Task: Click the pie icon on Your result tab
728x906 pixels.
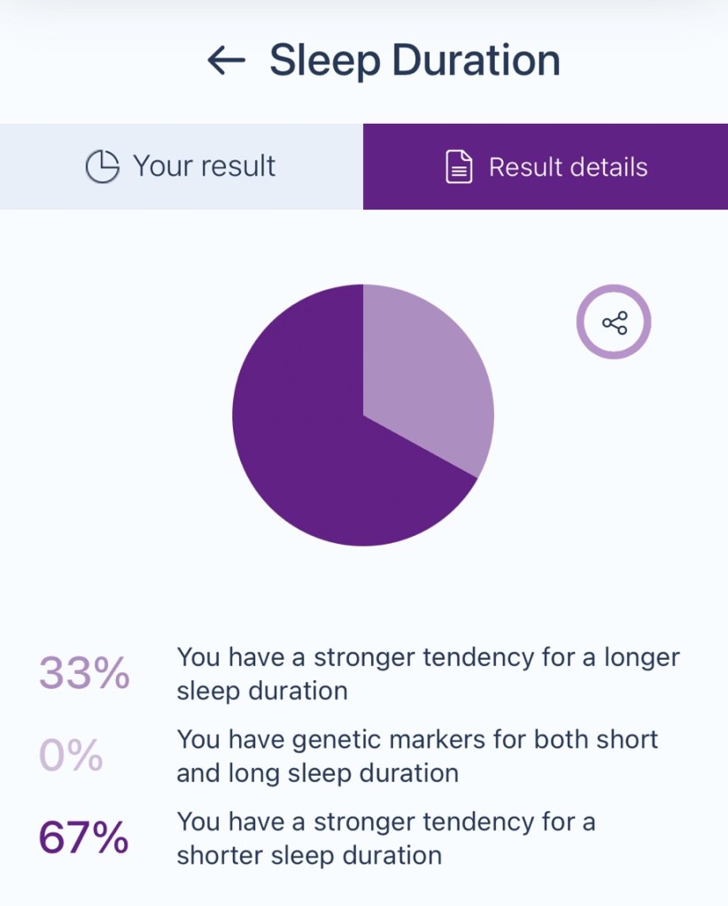Action: [102, 166]
